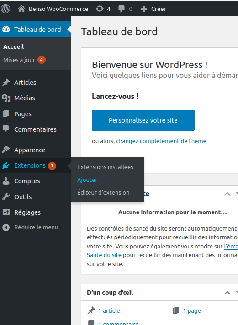Click the Extensions plug icon
Image resolution: width=238 pixels, height=325 pixels.
coord(6,165)
